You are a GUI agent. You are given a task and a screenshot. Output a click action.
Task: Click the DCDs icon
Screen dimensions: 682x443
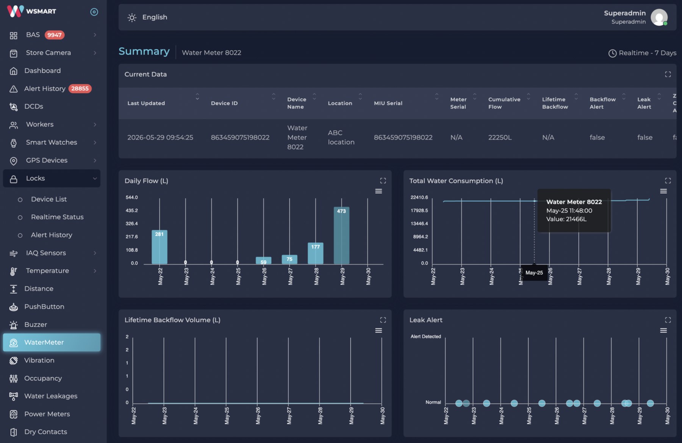click(x=14, y=107)
